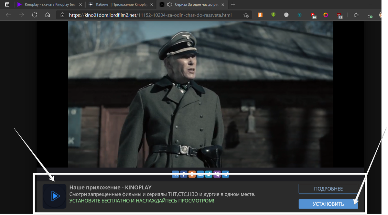
Task: Close the Кабинет | Приложение tab
Action: click(x=152, y=5)
